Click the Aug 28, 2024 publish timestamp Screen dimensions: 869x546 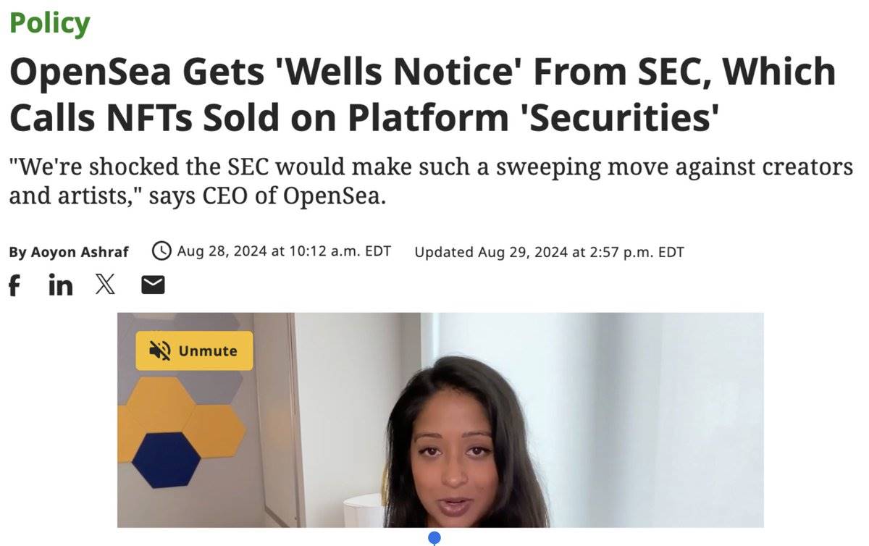tap(283, 251)
